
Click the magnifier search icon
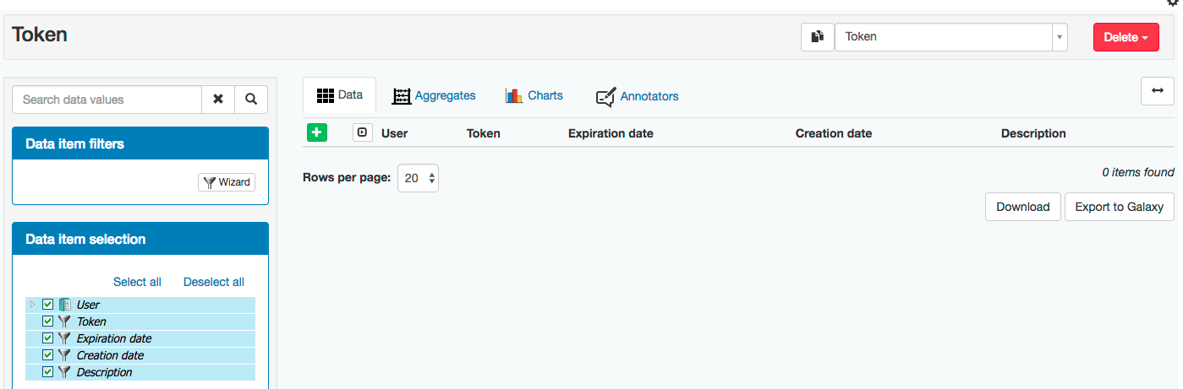(251, 100)
